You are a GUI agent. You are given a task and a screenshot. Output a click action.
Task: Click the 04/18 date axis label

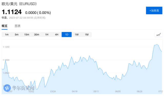75,91
